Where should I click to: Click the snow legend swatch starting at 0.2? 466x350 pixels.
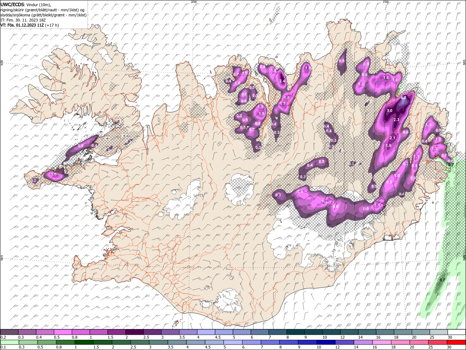(9, 332)
